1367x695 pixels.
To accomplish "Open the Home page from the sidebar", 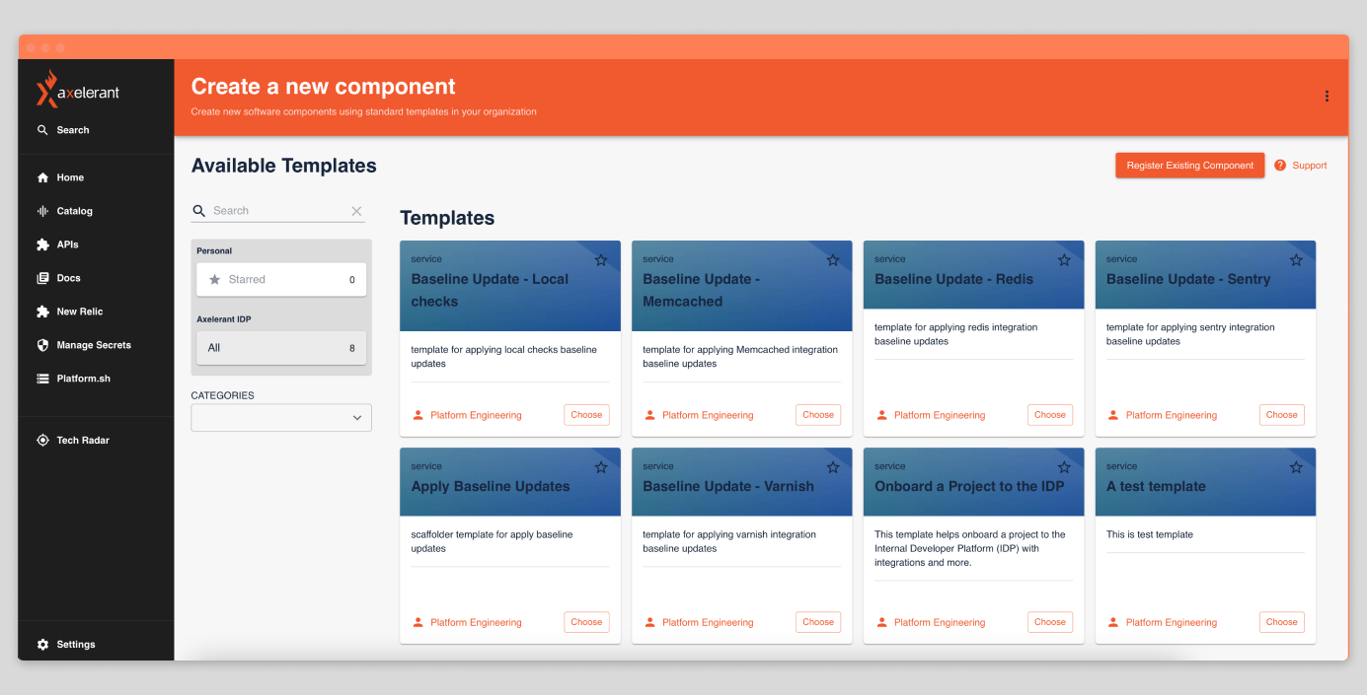I will (69, 177).
